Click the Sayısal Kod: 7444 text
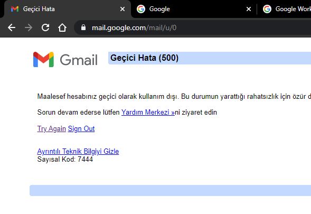 65,160
